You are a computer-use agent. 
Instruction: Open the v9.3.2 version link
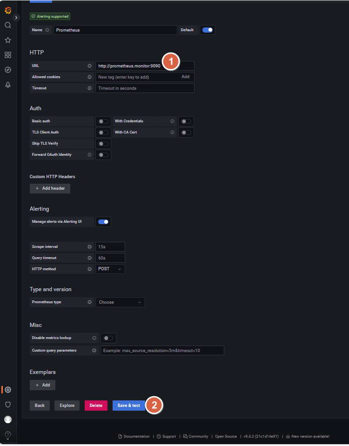coord(261,436)
